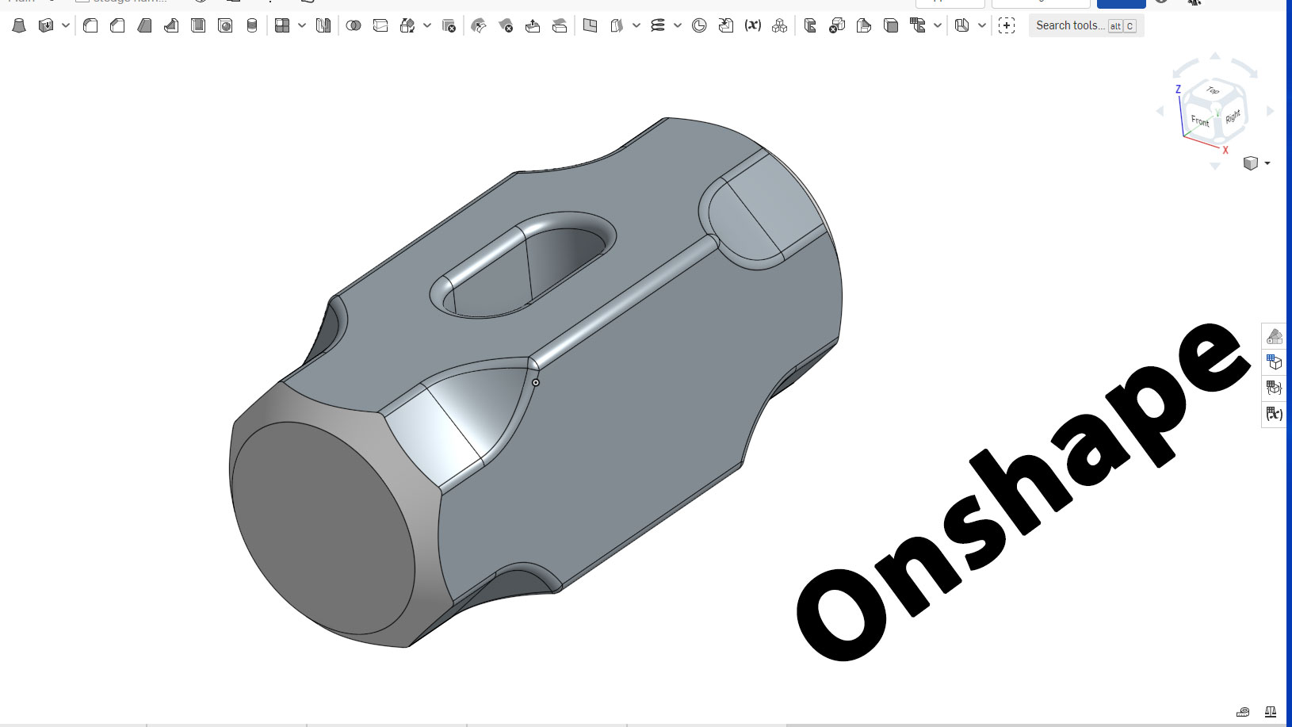This screenshot has height=727, width=1292.
Task: Rotate view clockwise with curved right arrow
Action: pos(1245,67)
